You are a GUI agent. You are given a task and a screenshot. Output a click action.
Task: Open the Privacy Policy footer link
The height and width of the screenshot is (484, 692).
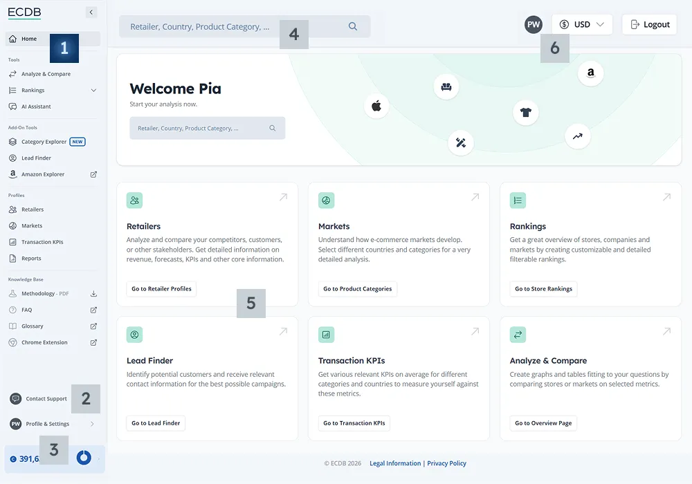[446, 463]
